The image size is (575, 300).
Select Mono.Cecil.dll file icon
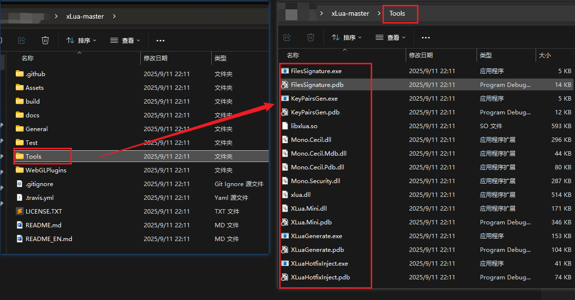point(285,140)
